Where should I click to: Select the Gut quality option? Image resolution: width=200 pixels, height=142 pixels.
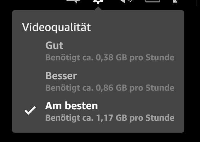[98, 51]
